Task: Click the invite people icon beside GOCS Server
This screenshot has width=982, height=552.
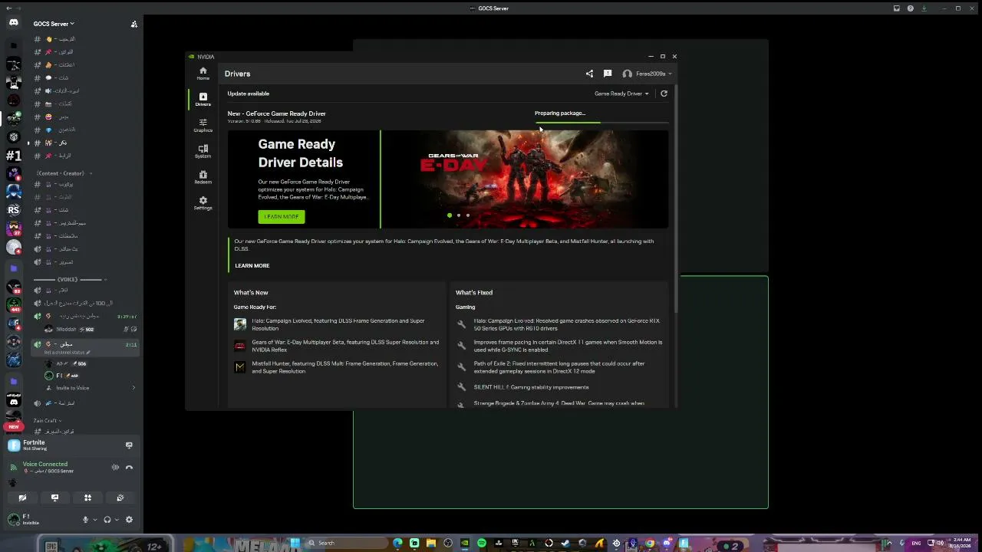Action: pyautogui.click(x=134, y=24)
